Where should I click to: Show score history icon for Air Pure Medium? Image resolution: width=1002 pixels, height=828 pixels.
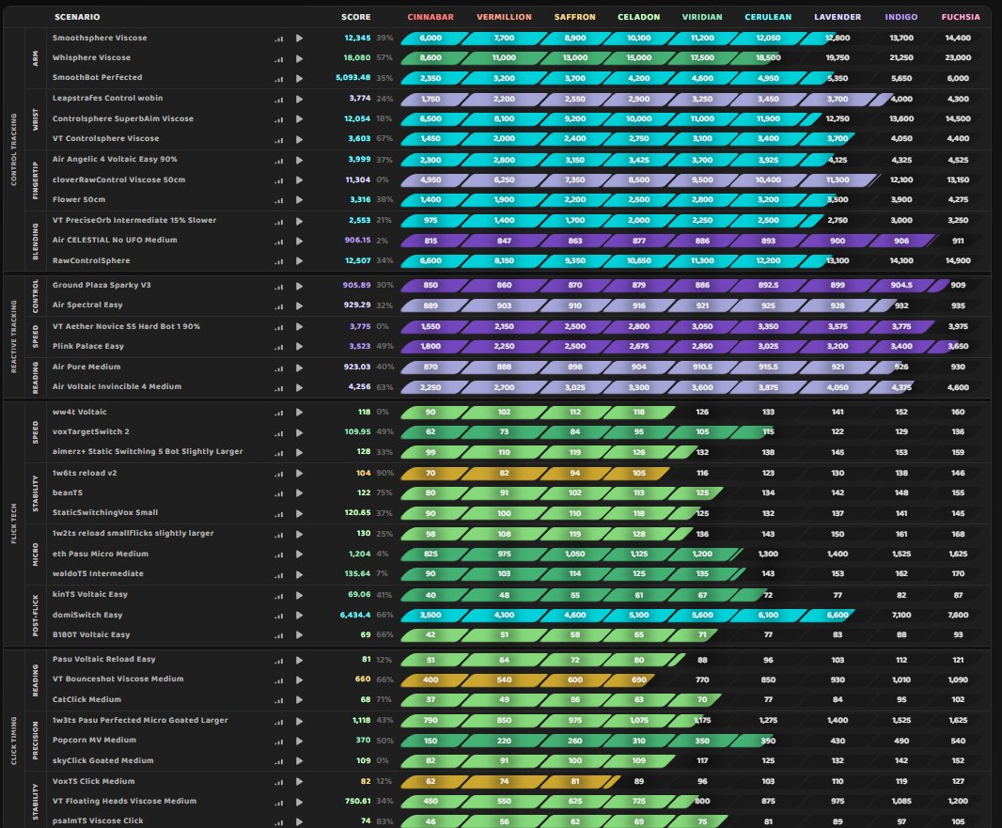pos(278,368)
